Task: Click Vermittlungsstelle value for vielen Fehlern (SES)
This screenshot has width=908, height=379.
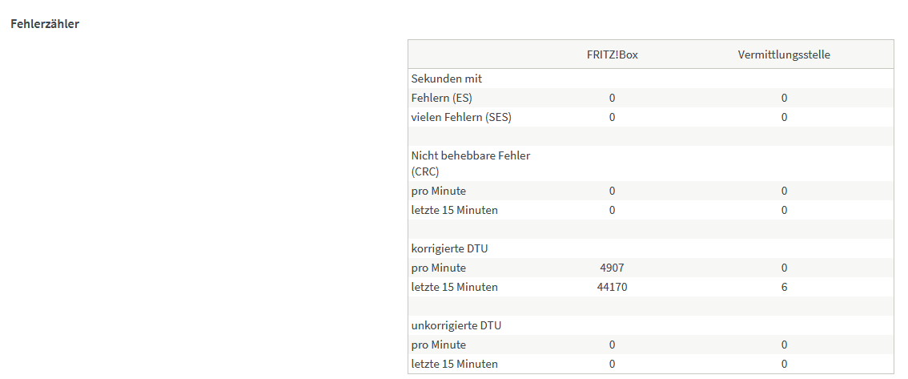Action: point(784,117)
